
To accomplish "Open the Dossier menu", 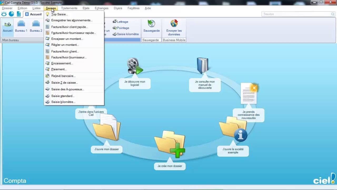I will [x=7, y=8].
